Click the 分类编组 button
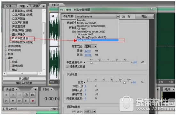 (24, 79)
